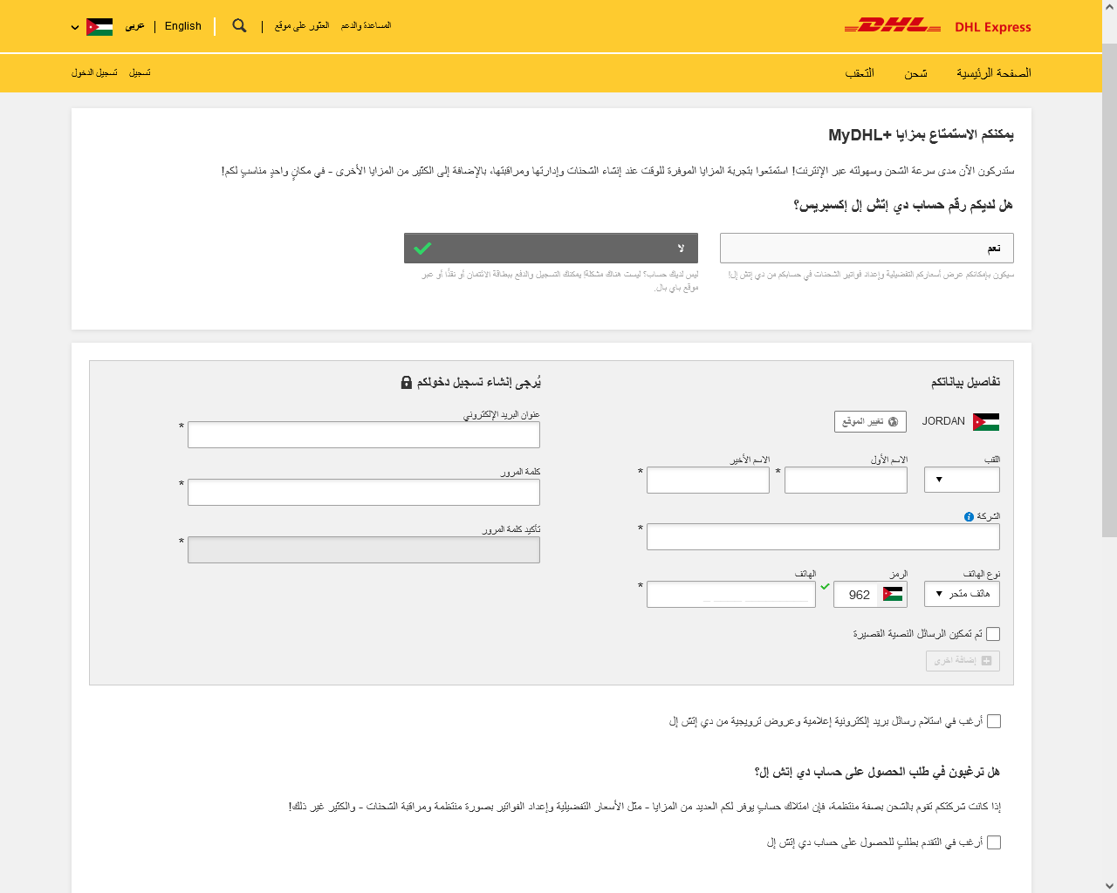This screenshot has height=893, width=1117.
Task: Click the info icon beside the company label
Action: pyautogui.click(x=969, y=517)
